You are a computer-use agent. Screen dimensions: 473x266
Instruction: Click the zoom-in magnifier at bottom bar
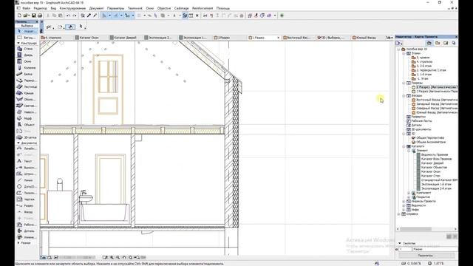coord(112,257)
